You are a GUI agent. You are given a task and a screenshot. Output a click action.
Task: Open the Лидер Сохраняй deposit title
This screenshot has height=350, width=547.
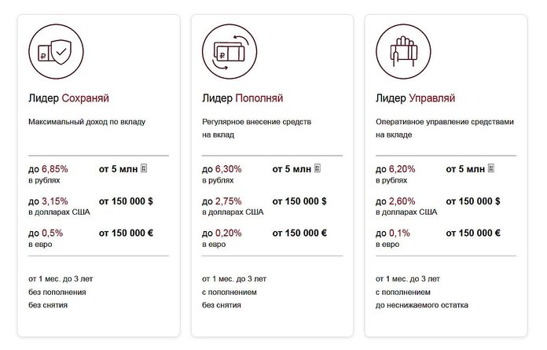(x=68, y=98)
